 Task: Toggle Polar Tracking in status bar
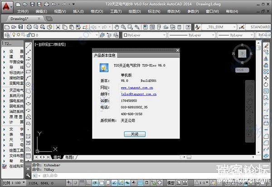(95, 182)
